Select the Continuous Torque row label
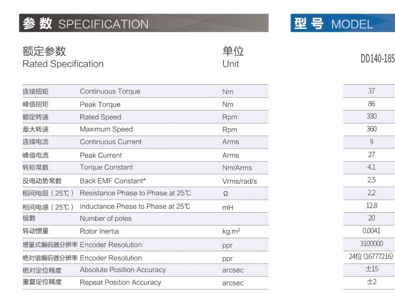Screen dimensions: 395x297 [110, 91]
